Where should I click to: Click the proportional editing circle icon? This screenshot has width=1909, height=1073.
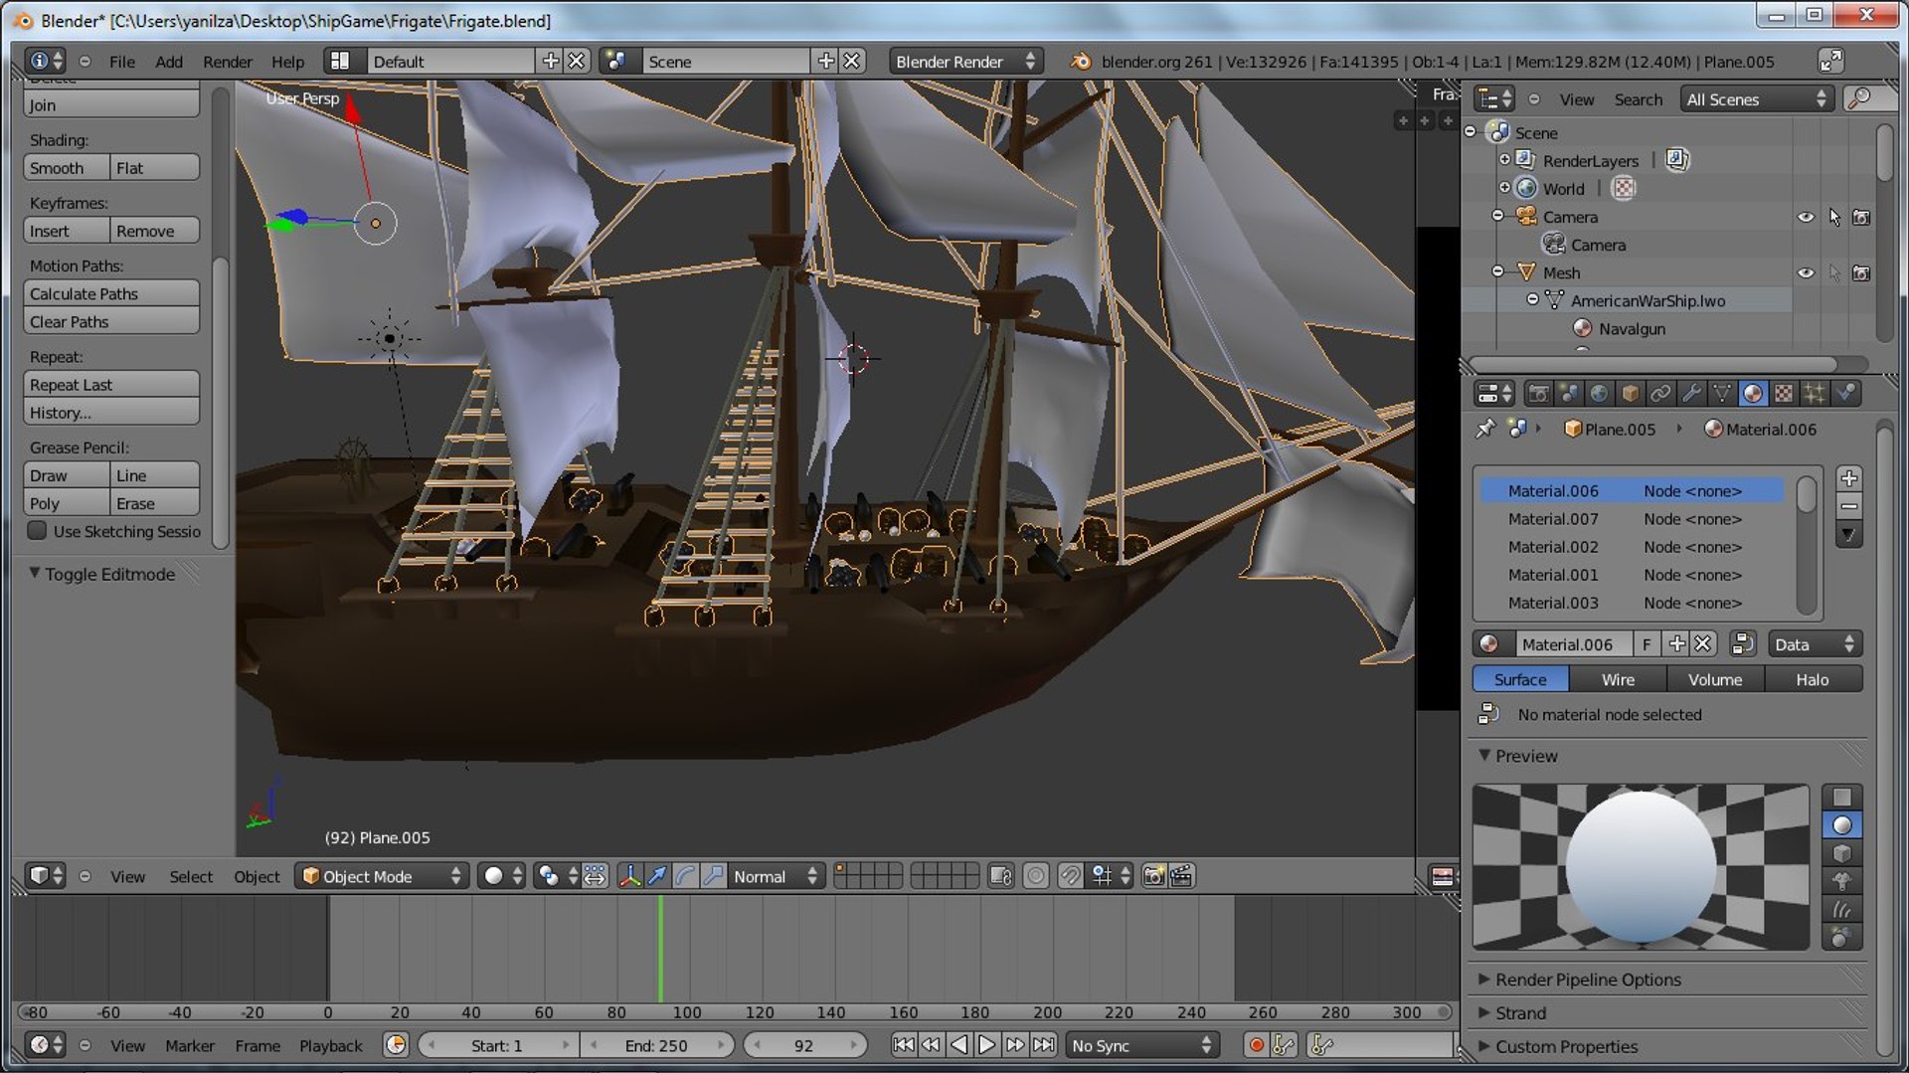pyautogui.click(x=1035, y=876)
